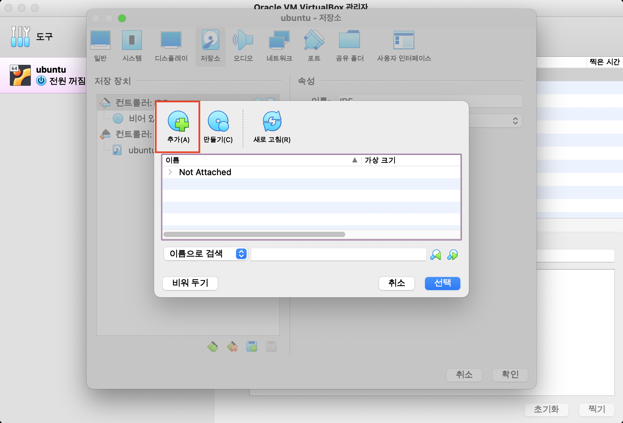The image size is (623, 423).
Task: Click the 추가(A) add disk icon
Action: click(178, 127)
